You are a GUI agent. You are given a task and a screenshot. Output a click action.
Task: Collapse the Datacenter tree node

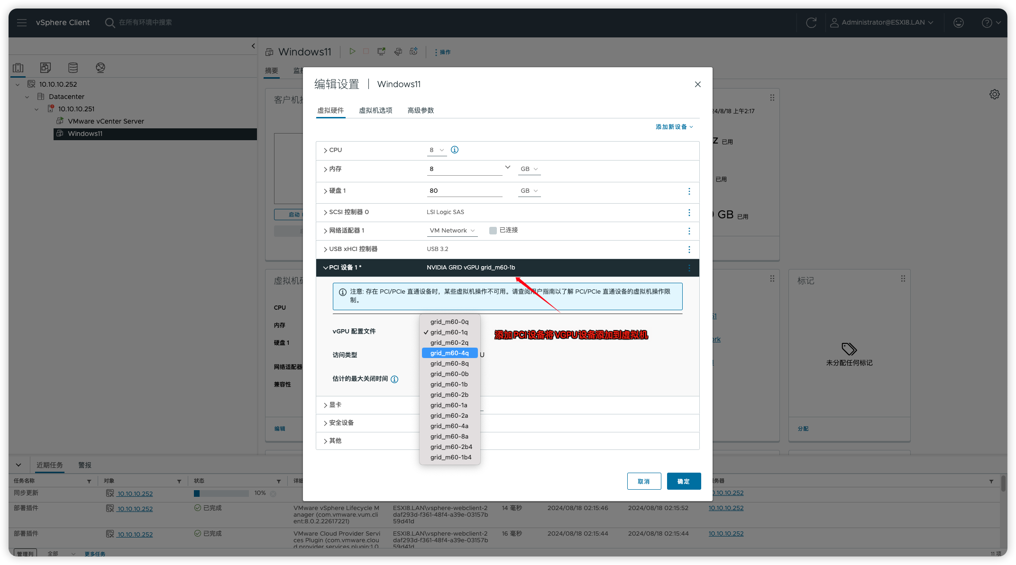click(27, 97)
